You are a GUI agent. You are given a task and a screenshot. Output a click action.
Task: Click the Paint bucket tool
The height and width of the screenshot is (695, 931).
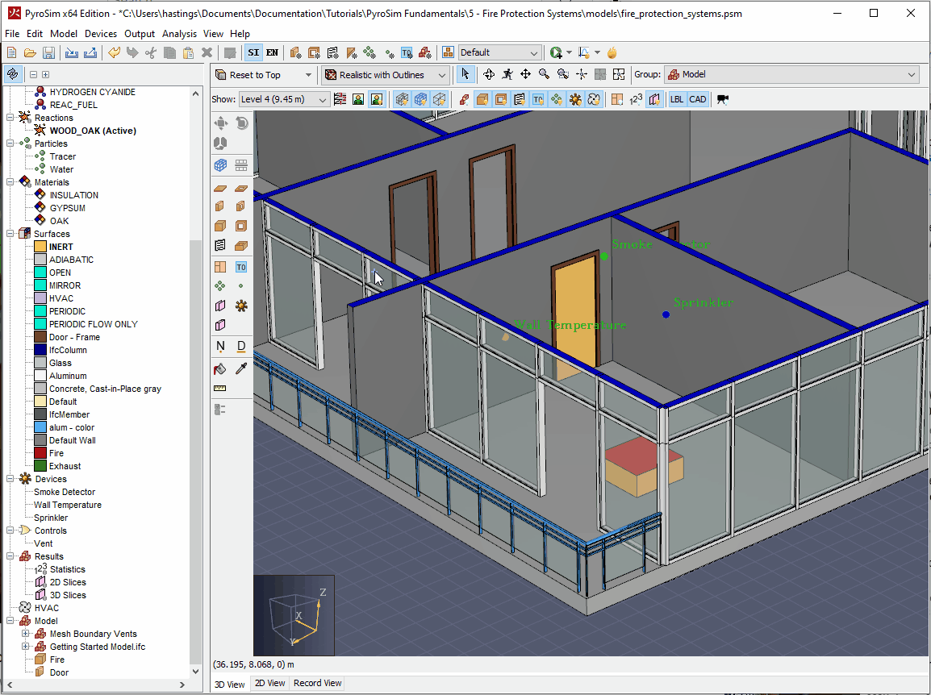220,369
